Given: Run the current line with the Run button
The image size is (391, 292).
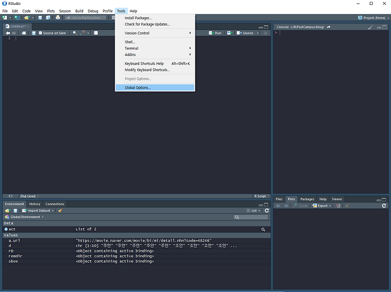Looking at the screenshot, I should click(x=215, y=33).
